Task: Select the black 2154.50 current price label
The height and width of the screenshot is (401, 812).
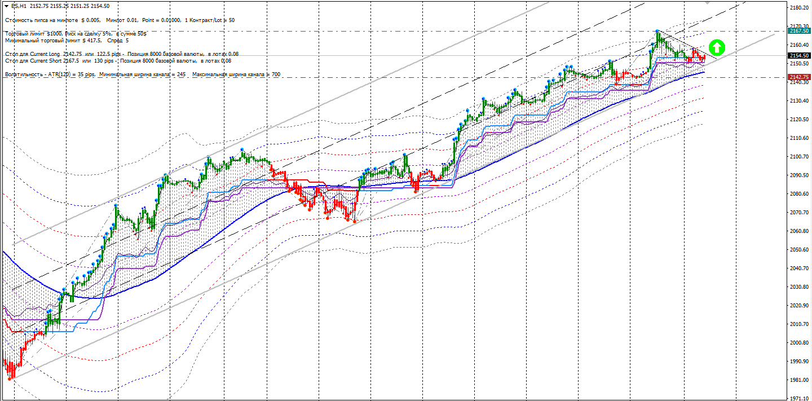Action: pos(800,55)
